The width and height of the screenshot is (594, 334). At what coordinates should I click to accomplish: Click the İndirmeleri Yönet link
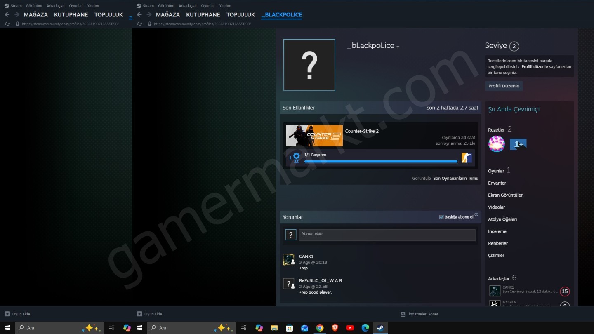(x=423, y=314)
